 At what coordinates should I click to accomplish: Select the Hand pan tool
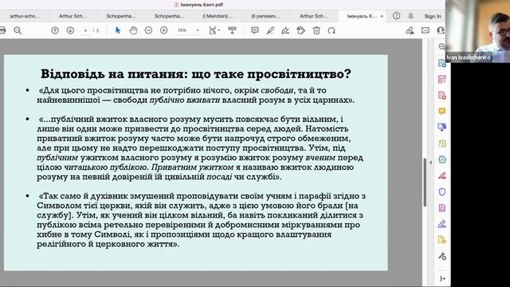(133, 30)
